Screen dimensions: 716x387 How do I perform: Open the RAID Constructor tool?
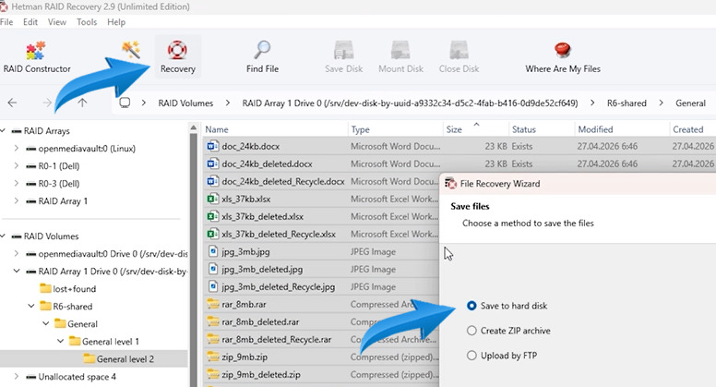[37, 57]
